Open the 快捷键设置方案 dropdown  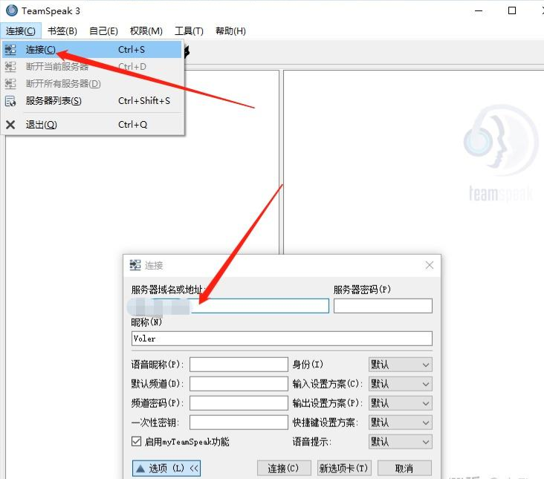(401, 423)
